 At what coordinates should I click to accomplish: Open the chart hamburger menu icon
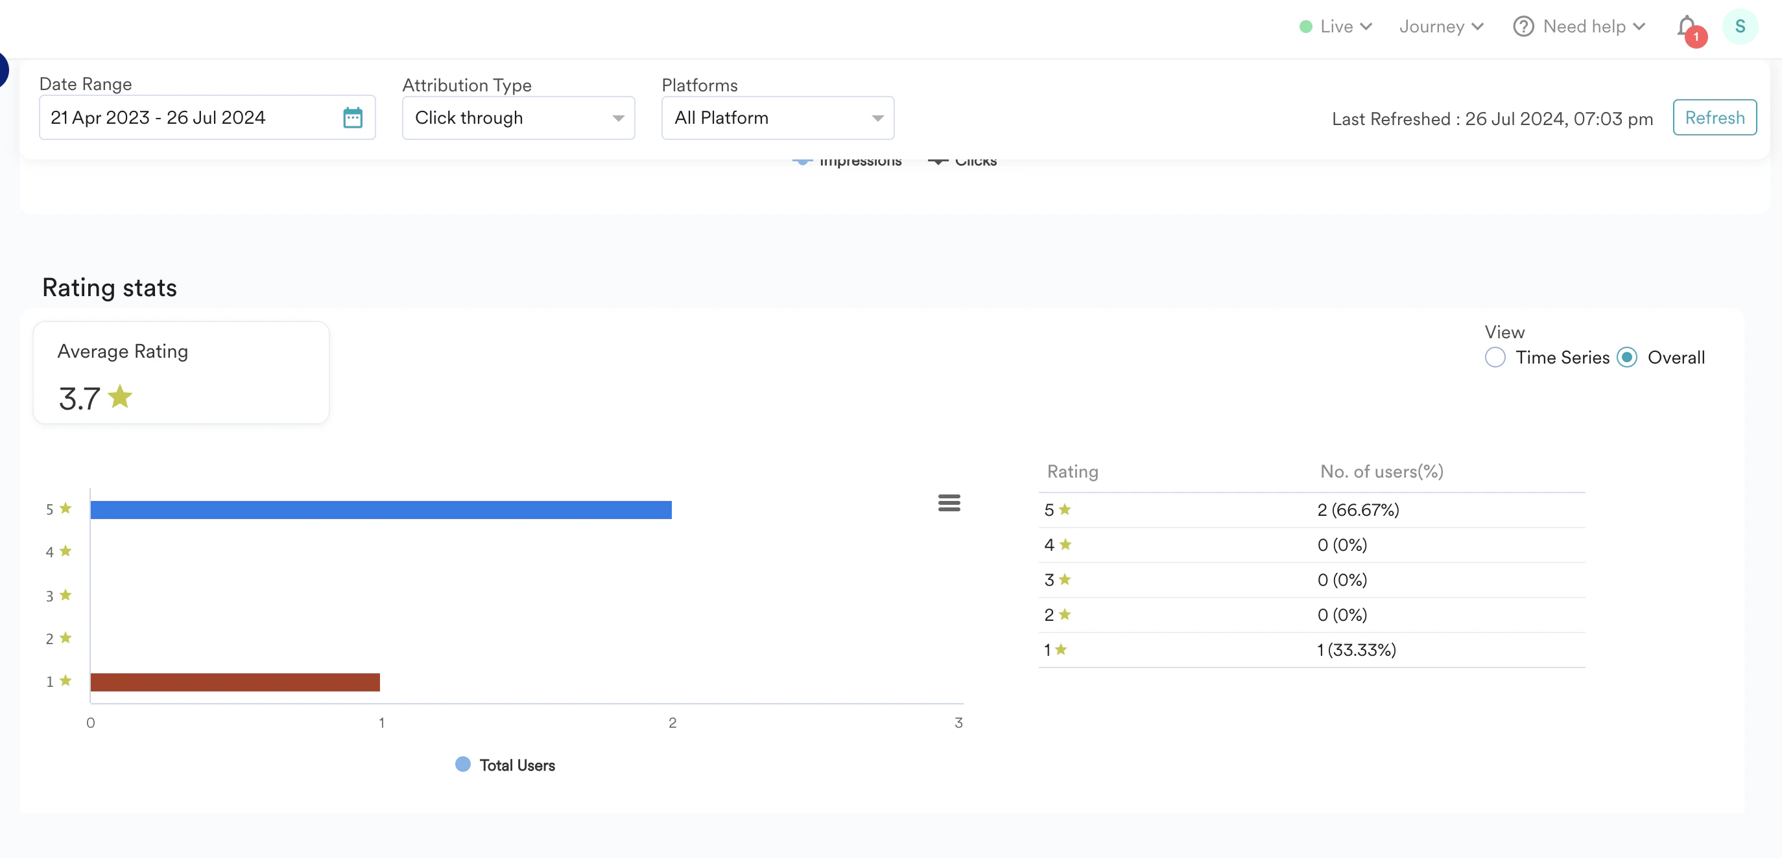(949, 503)
